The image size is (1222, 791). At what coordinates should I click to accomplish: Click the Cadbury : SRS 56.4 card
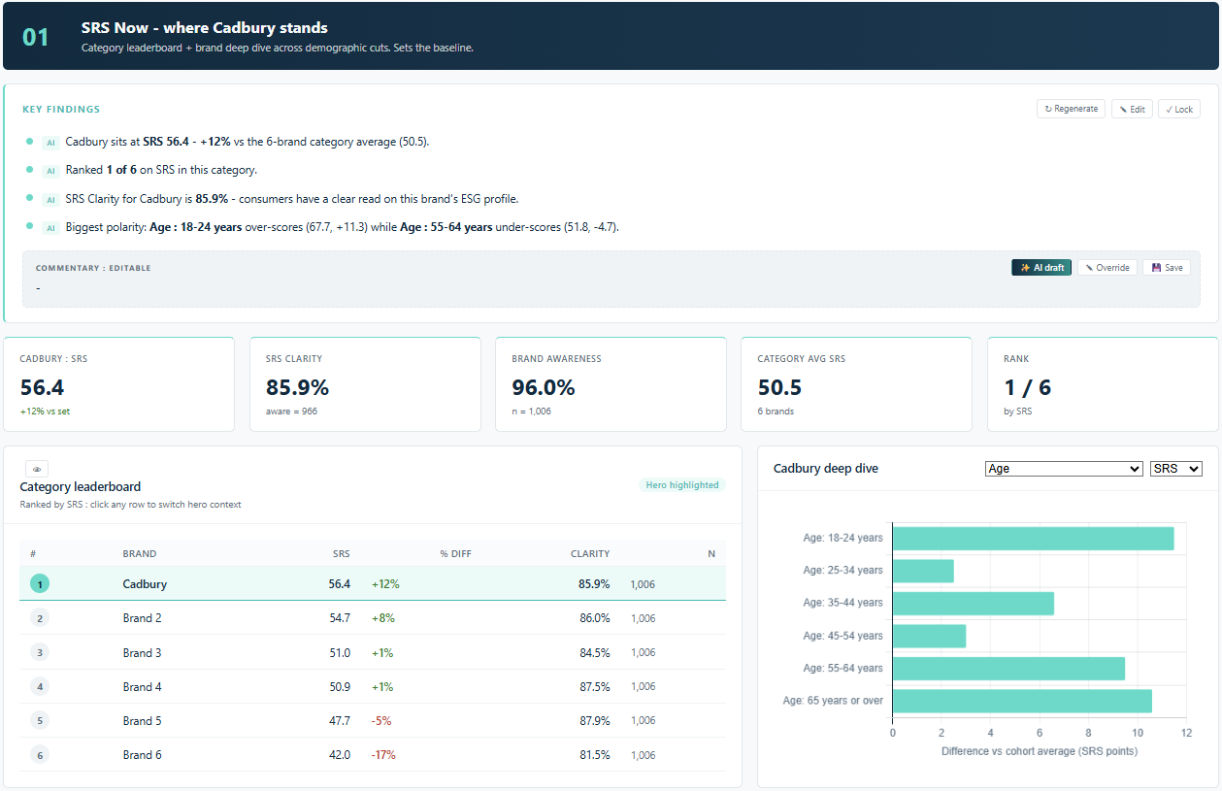click(x=119, y=384)
